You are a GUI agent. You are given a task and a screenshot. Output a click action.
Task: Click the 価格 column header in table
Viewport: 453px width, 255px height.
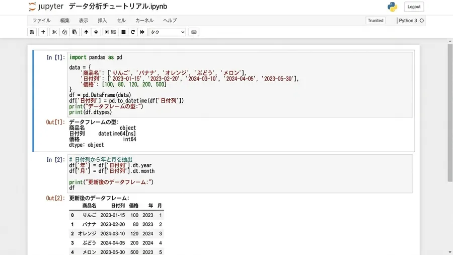click(x=134, y=206)
